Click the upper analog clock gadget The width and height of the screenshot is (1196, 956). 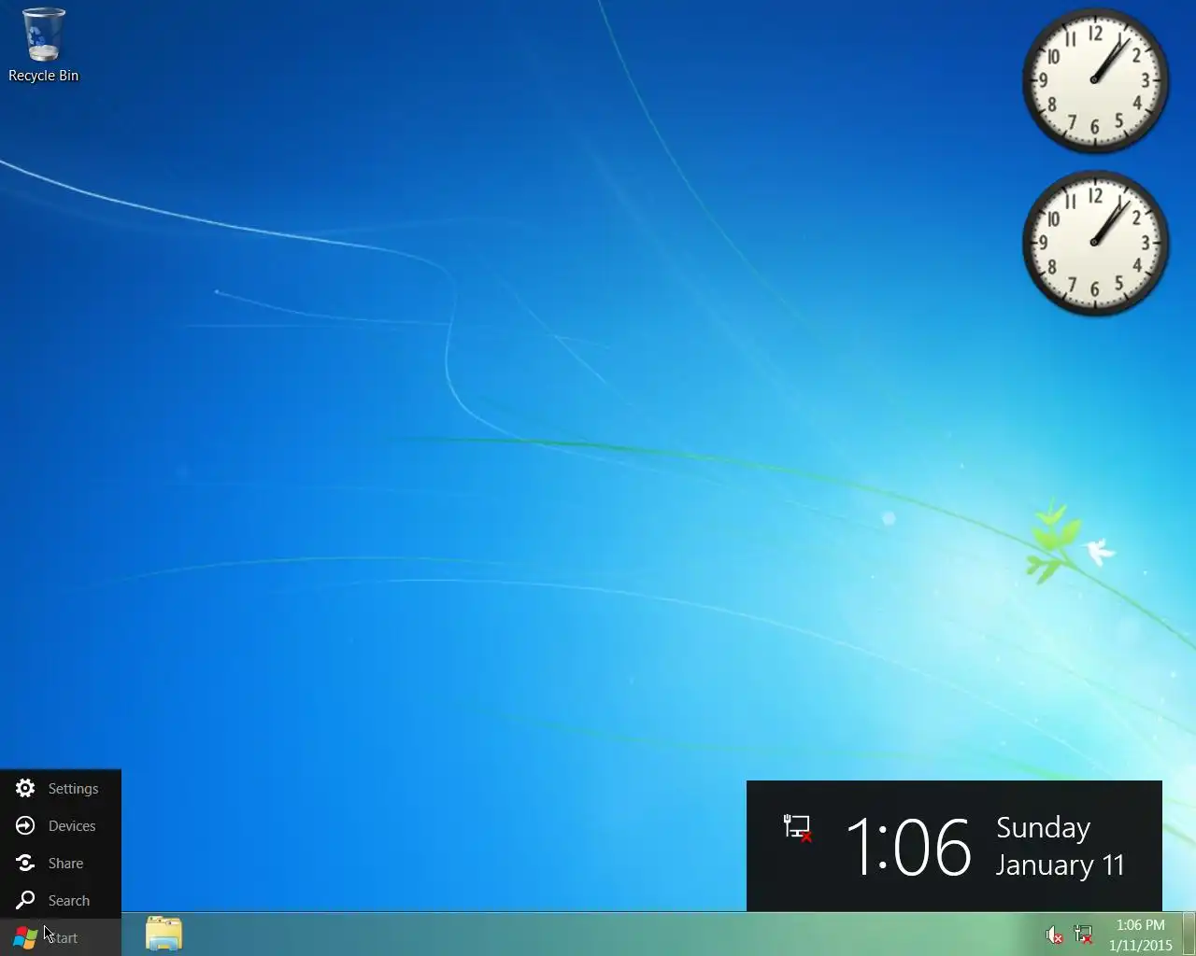(1095, 80)
